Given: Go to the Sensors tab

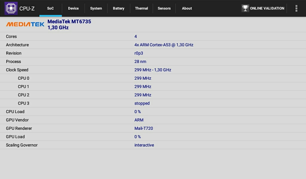Looking at the screenshot, I should point(164,8).
